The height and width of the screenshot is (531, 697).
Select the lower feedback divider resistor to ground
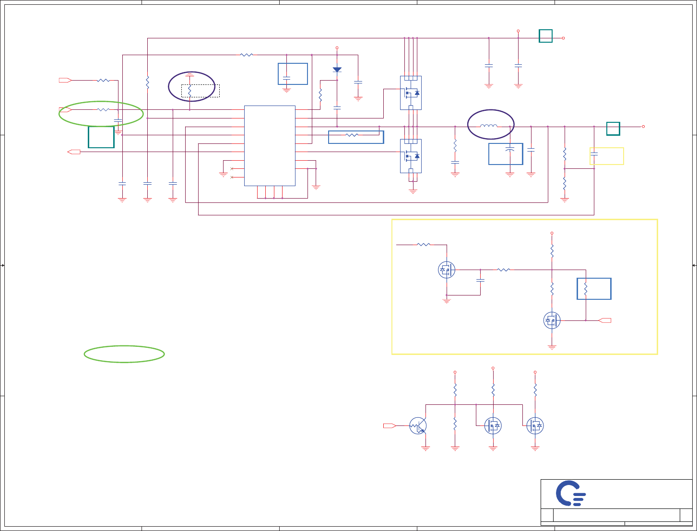(565, 183)
